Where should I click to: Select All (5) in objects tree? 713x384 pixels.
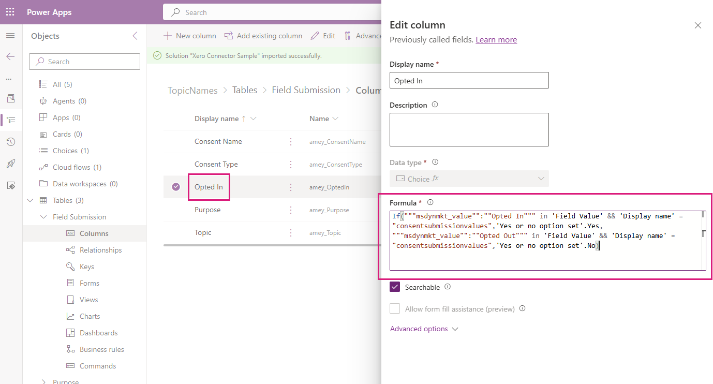63,84
